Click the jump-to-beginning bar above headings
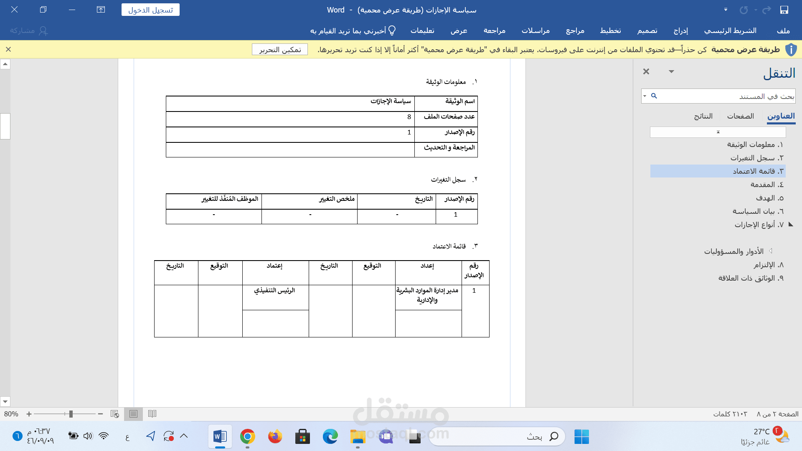This screenshot has width=802, height=451. coord(718,132)
